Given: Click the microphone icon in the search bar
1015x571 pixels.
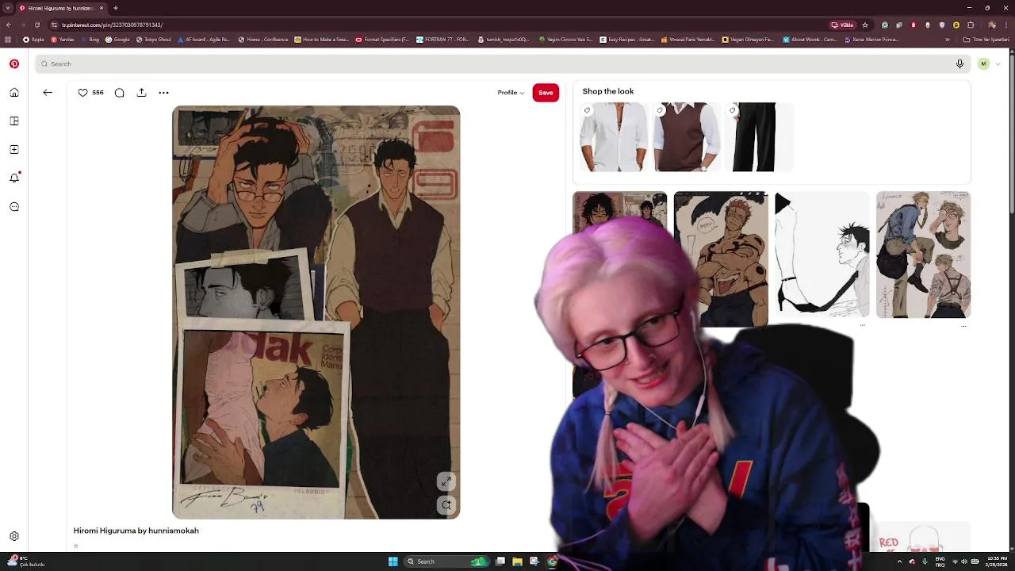Looking at the screenshot, I should coord(959,63).
